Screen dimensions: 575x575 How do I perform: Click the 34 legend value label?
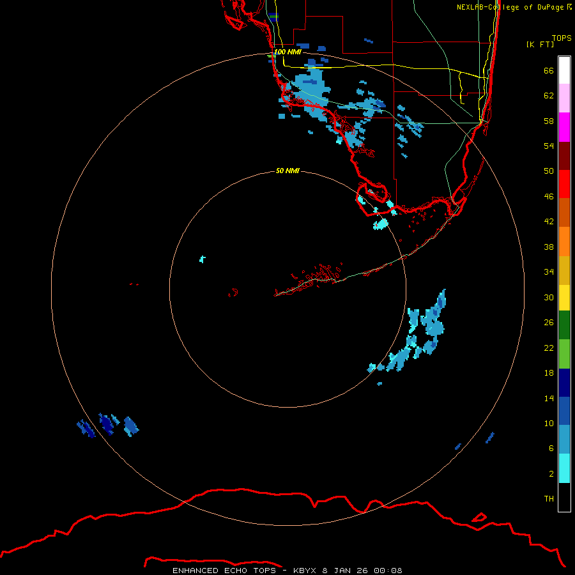[x=549, y=272]
